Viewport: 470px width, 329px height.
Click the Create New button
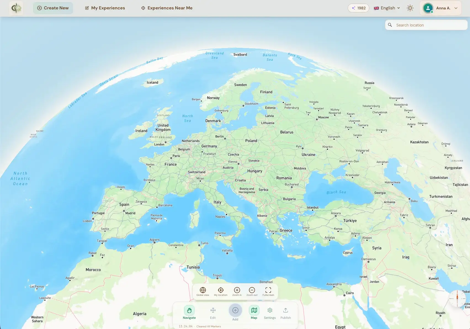(53, 8)
